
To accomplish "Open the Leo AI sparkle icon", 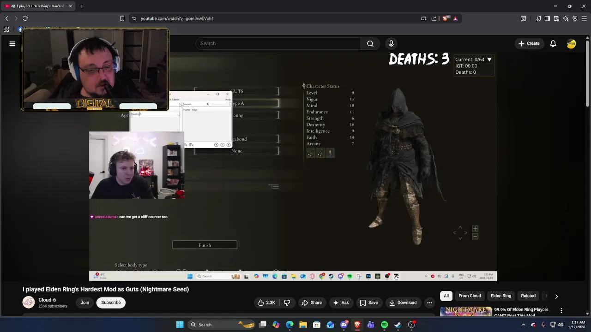I will point(566,18).
